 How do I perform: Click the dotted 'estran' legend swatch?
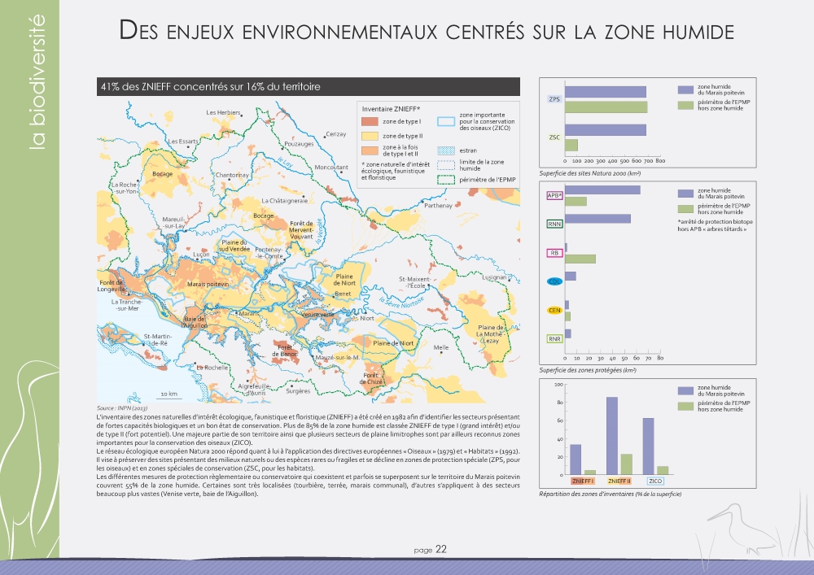(x=446, y=150)
